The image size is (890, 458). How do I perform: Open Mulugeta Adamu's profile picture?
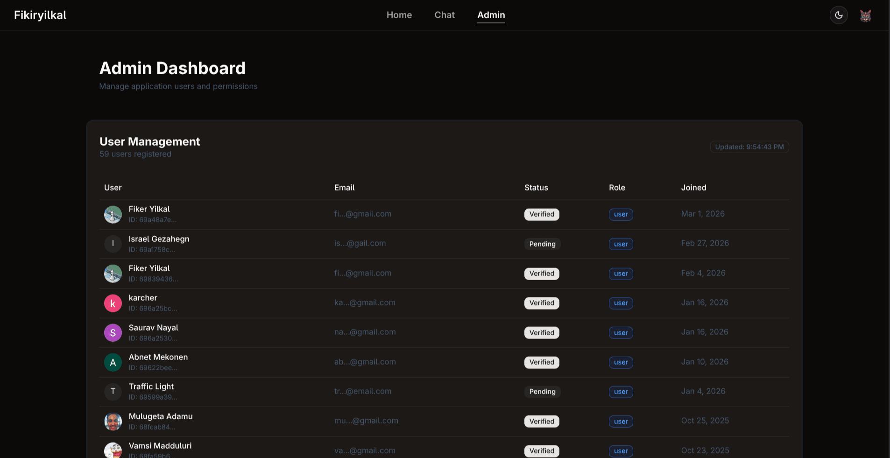[113, 421]
